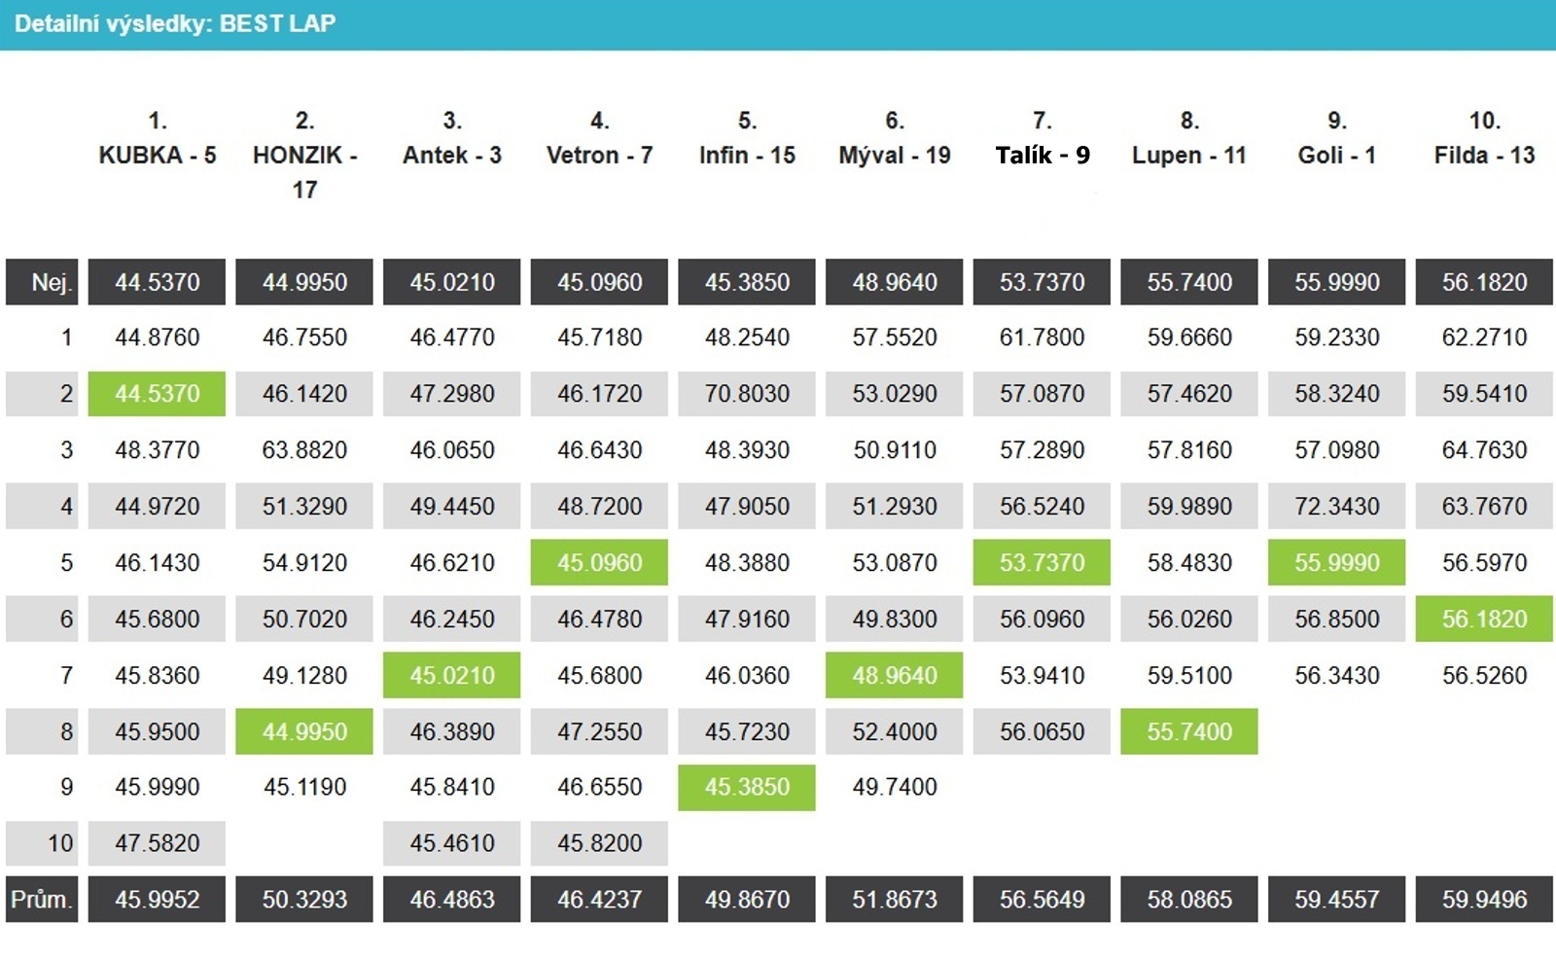Click average cell 46.4237
The width and height of the screenshot is (1556, 957).
pos(599,899)
